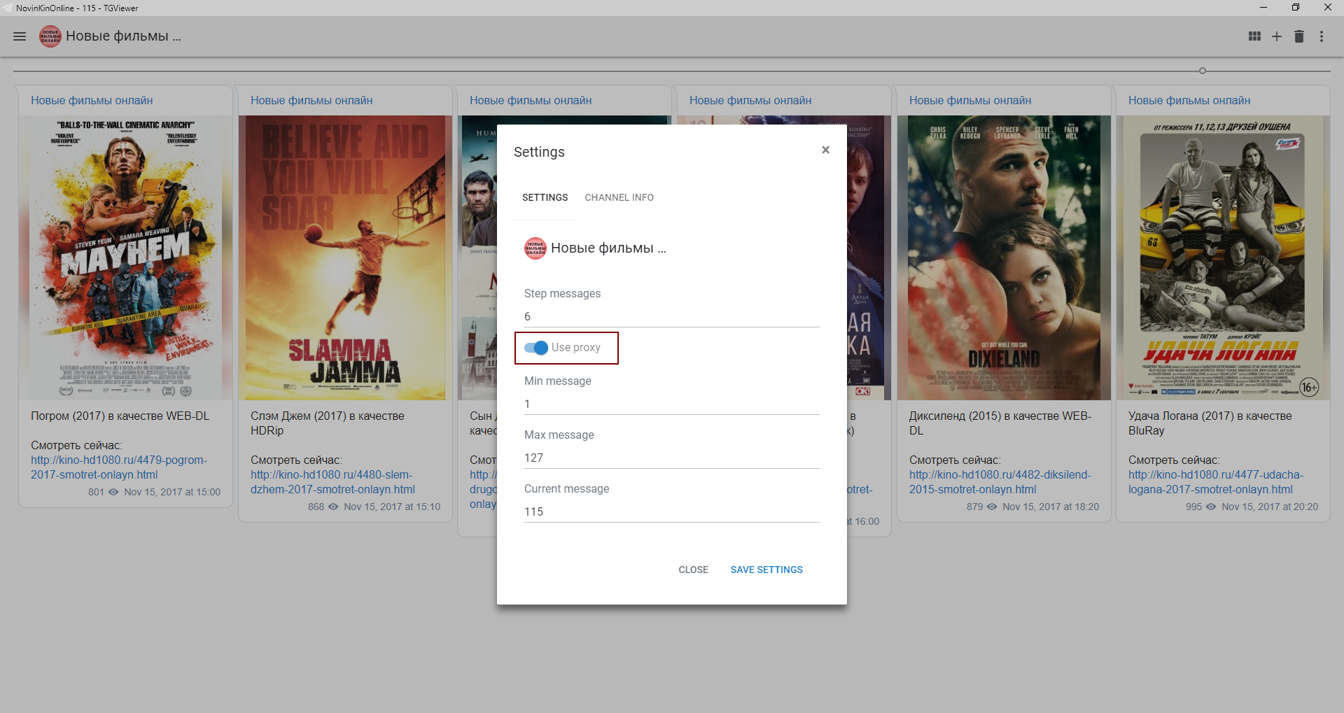Open the Удача Логана poster
Viewport: 1344px width, 713px height.
click(1223, 257)
